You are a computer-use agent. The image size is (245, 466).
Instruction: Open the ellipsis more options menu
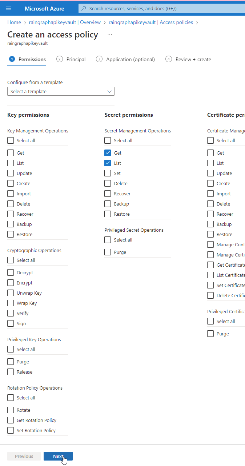coord(110,35)
